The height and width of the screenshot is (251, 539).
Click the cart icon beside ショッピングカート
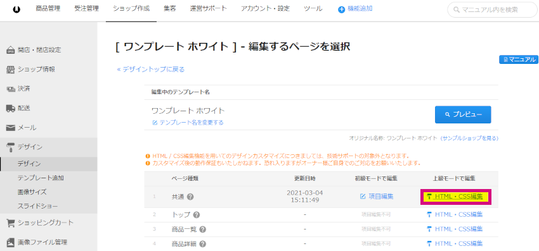click(x=11, y=223)
